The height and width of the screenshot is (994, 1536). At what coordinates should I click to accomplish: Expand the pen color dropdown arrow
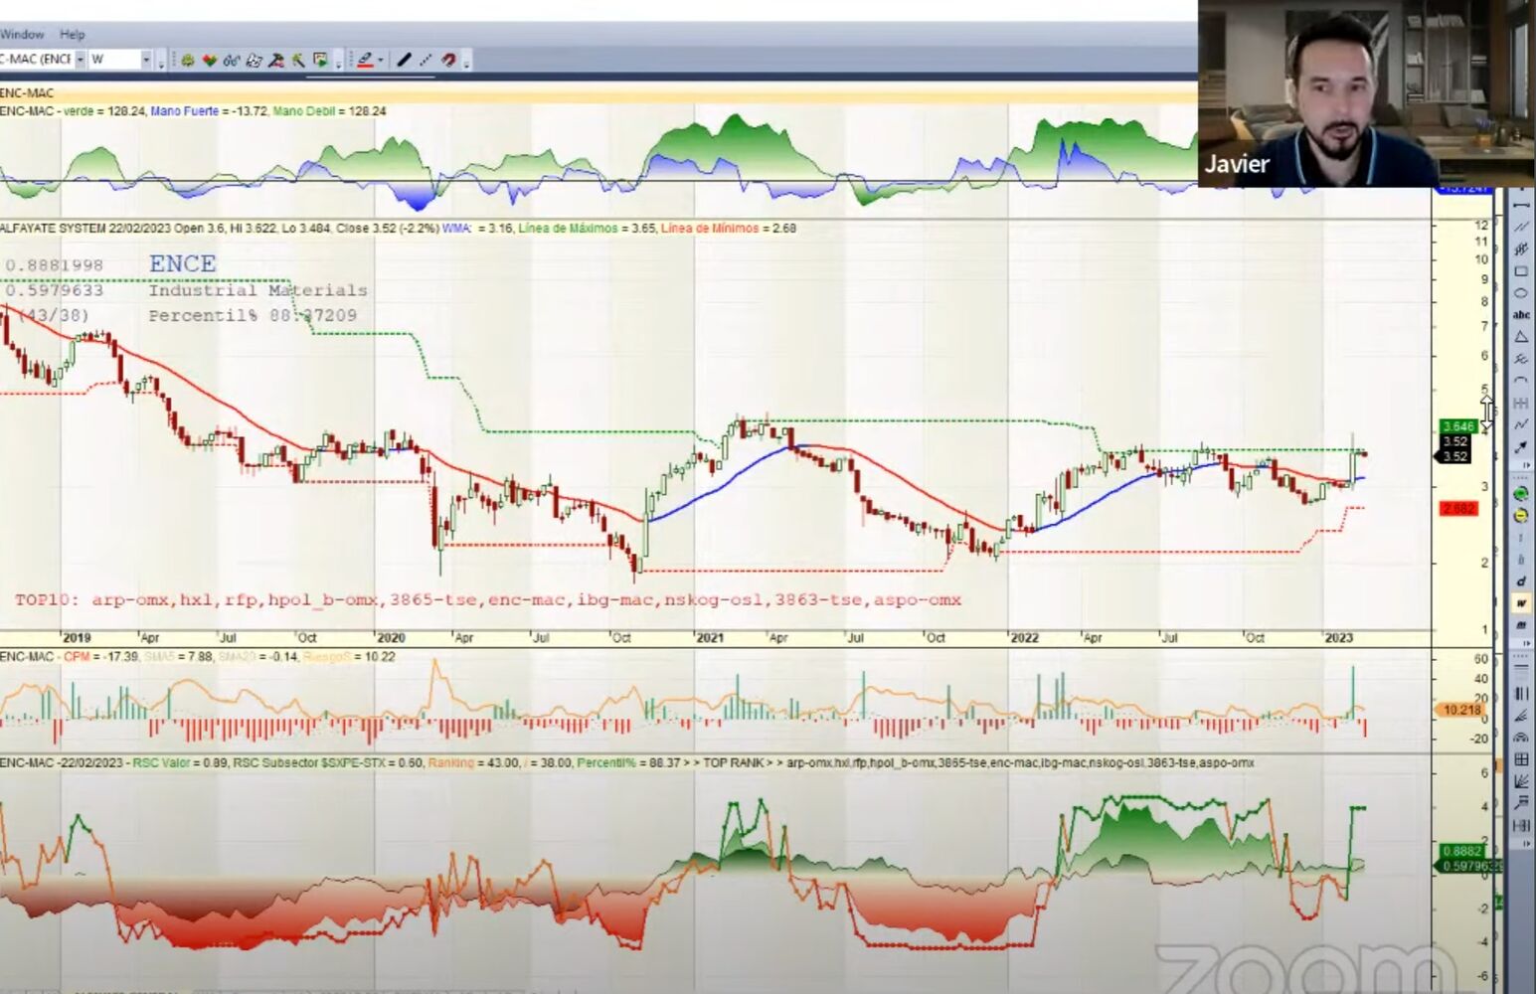[380, 61]
